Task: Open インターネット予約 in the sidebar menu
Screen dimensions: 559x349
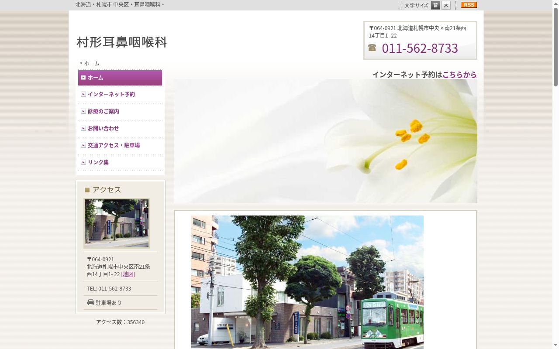Action: point(120,94)
